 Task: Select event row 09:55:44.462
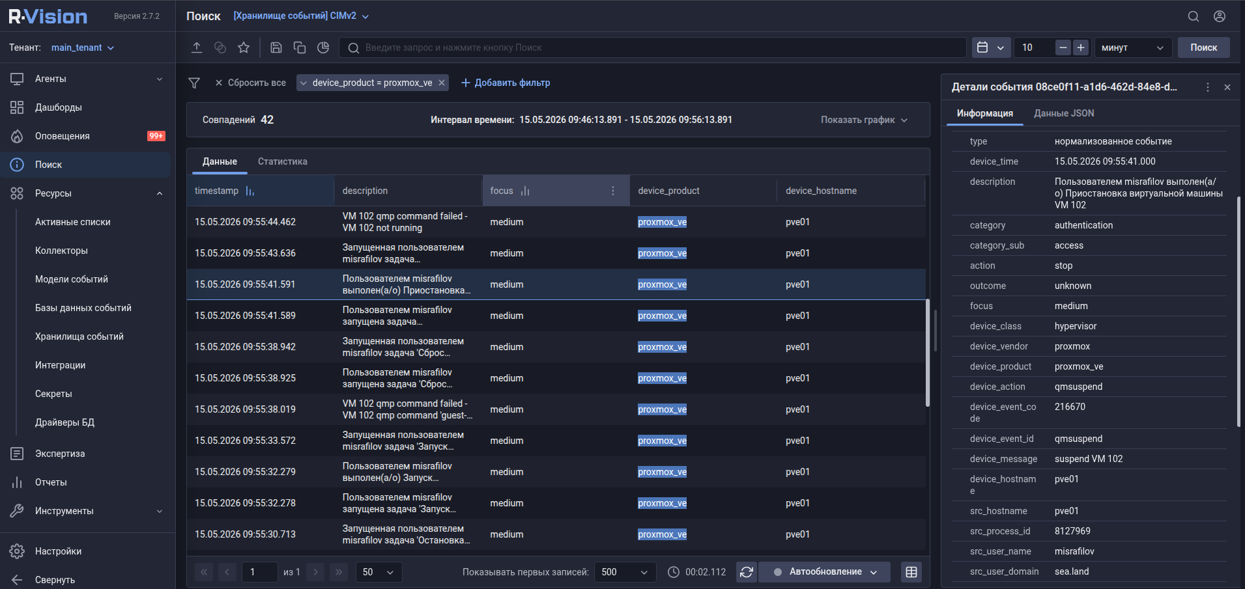pos(556,222)
